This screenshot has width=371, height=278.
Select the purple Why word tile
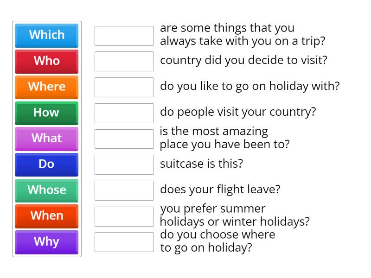point(47,242)
